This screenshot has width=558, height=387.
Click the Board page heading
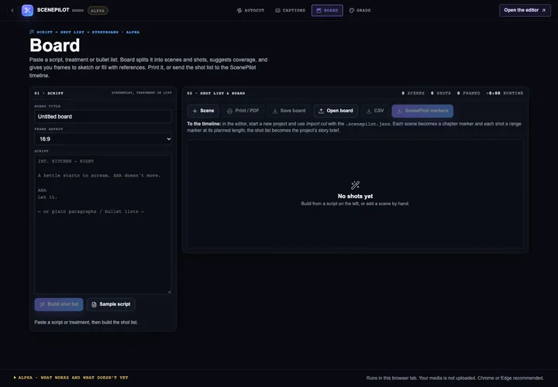[55, 46]
